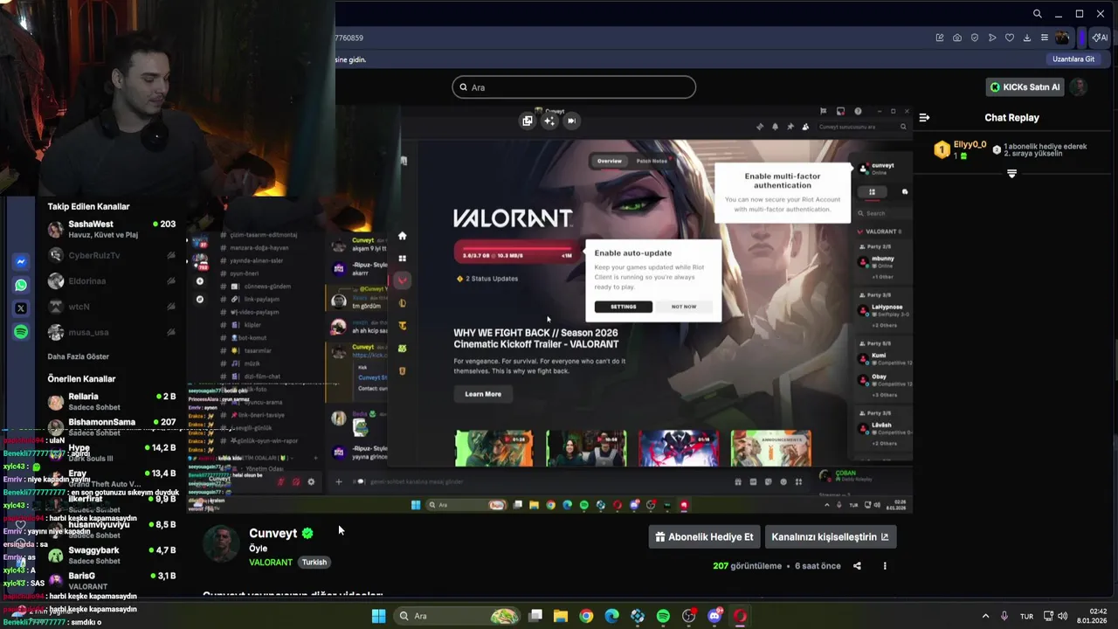
Task: Open the network and volume quick settings
Action: [1055, 616]
